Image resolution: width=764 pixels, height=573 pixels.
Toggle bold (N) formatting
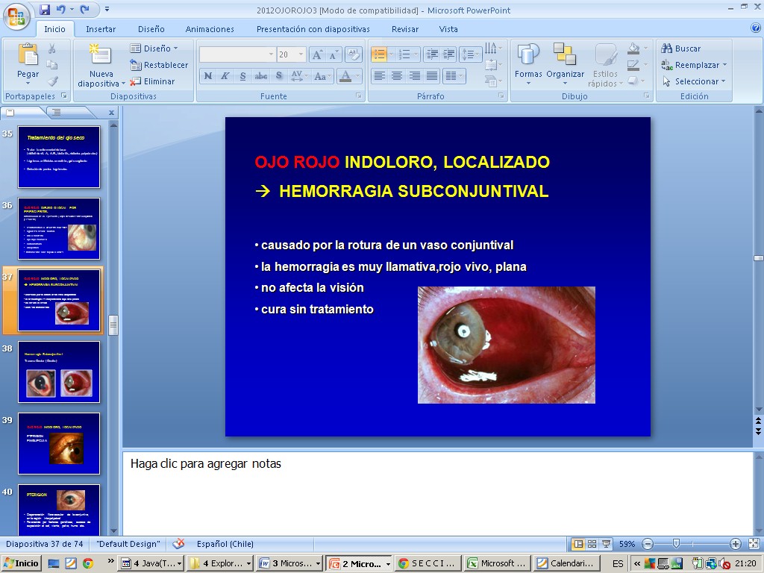(x=208, y=76)
